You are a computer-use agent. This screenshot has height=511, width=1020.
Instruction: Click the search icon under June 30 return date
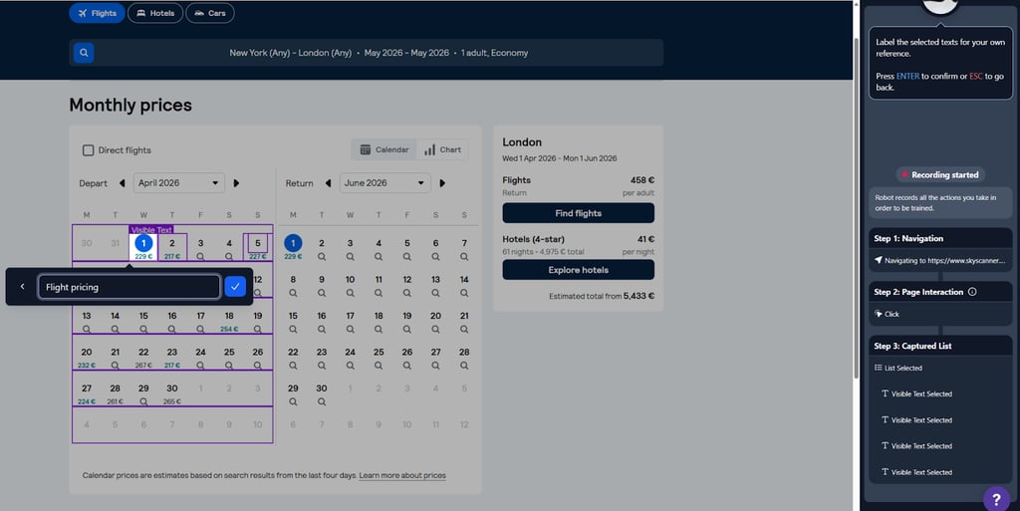(x=322, y=402)
